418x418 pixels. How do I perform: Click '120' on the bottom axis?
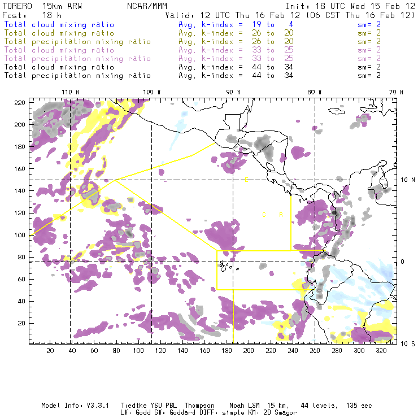[160, 351]
